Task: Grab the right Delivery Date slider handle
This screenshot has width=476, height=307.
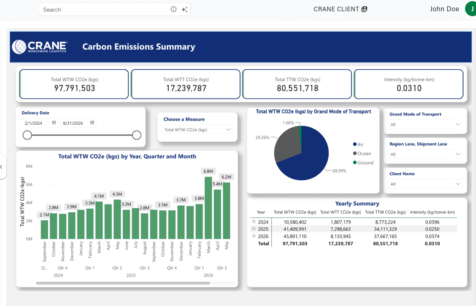Action: pyautogui.click(x=137, y=135)
